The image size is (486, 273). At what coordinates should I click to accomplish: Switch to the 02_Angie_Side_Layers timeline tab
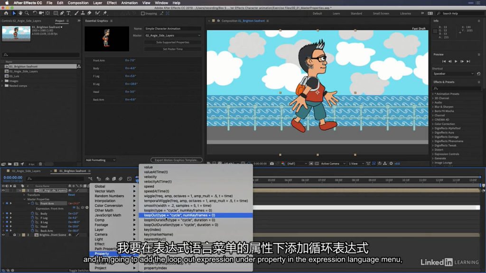27,171
